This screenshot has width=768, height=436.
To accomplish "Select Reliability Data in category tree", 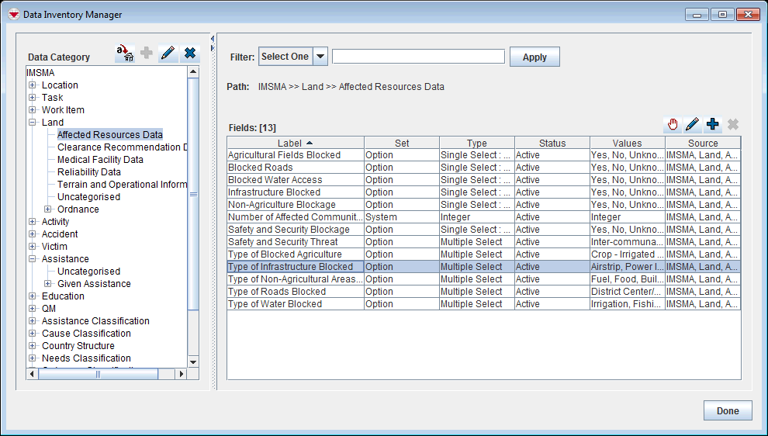I will tap(88, 172).
